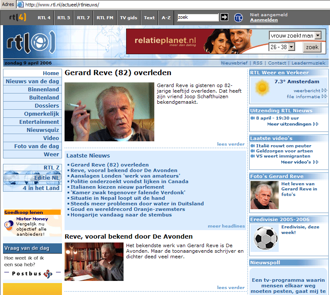Open 'Het leven van Gerard Reve in foto's'

pos(299,189)
